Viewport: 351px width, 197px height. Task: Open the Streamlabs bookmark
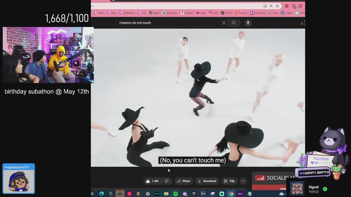170,13
